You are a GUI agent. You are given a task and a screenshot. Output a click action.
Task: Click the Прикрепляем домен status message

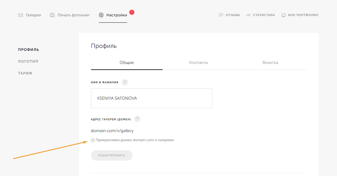(x=135, y=140)
